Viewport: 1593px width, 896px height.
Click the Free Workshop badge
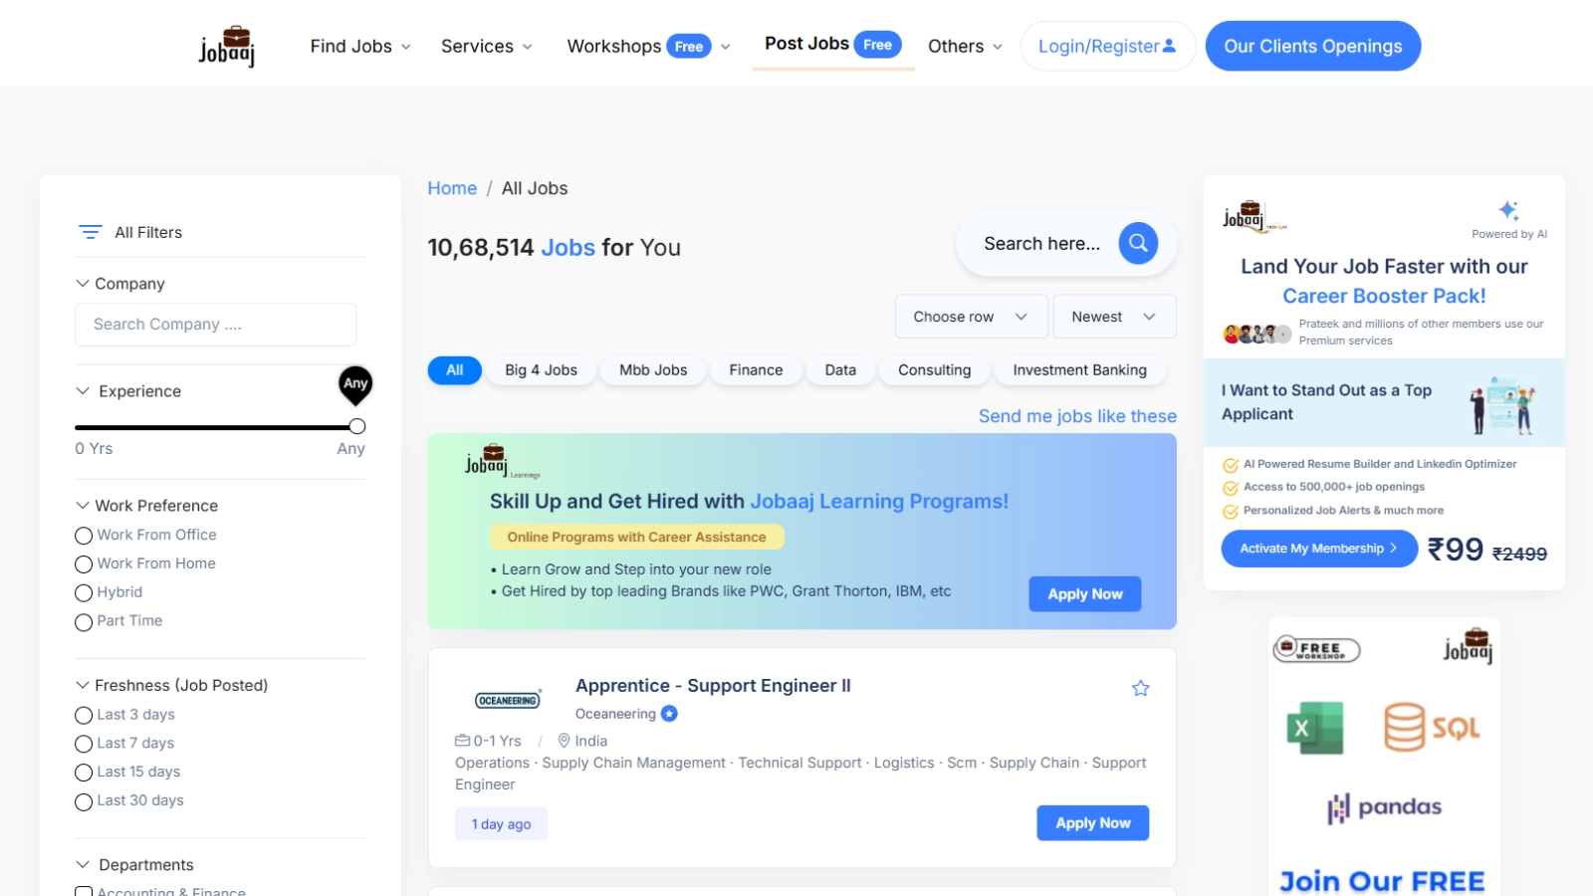tap(1316, 649)
